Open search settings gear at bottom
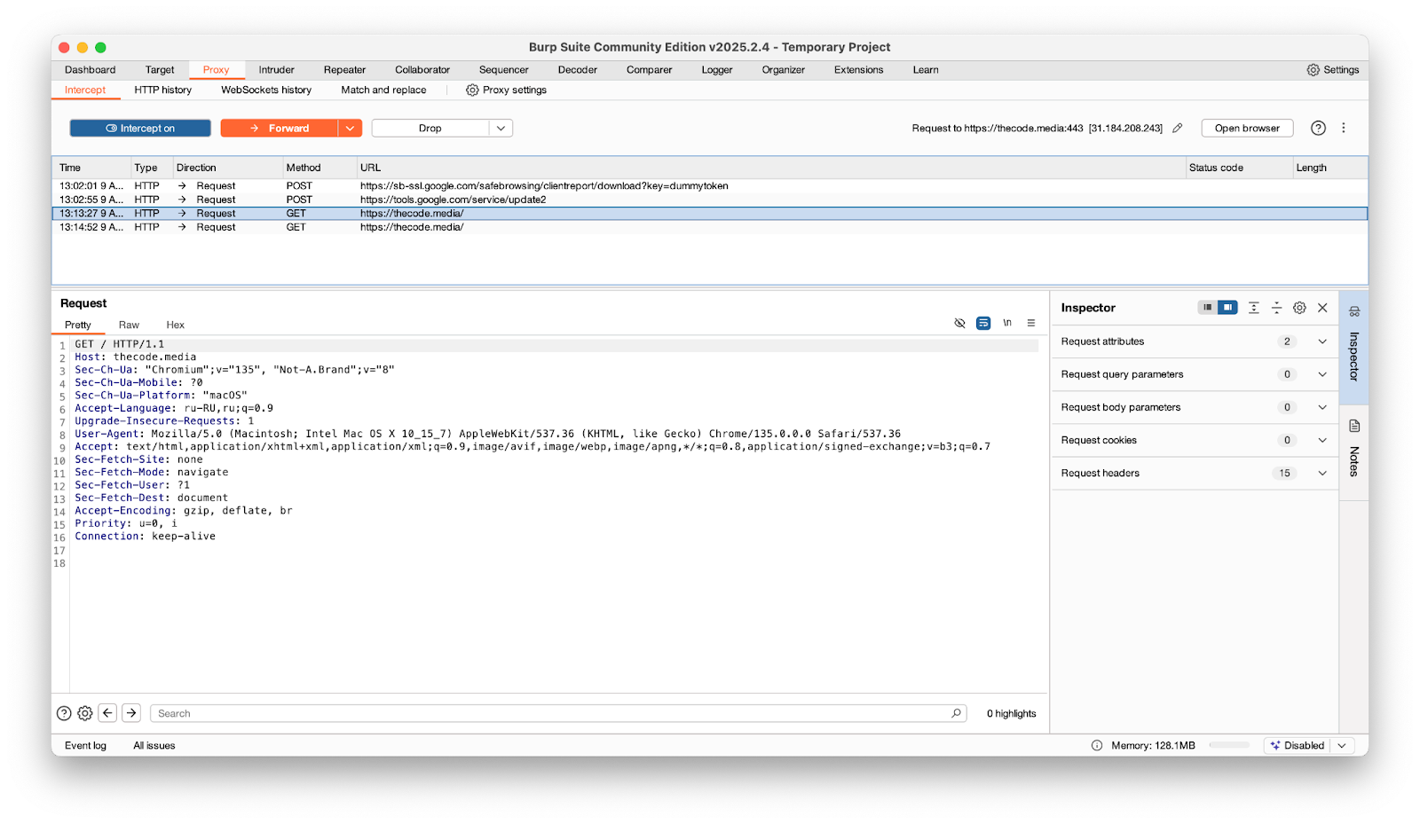The image size is (1420, 824). tap(85, 713)
